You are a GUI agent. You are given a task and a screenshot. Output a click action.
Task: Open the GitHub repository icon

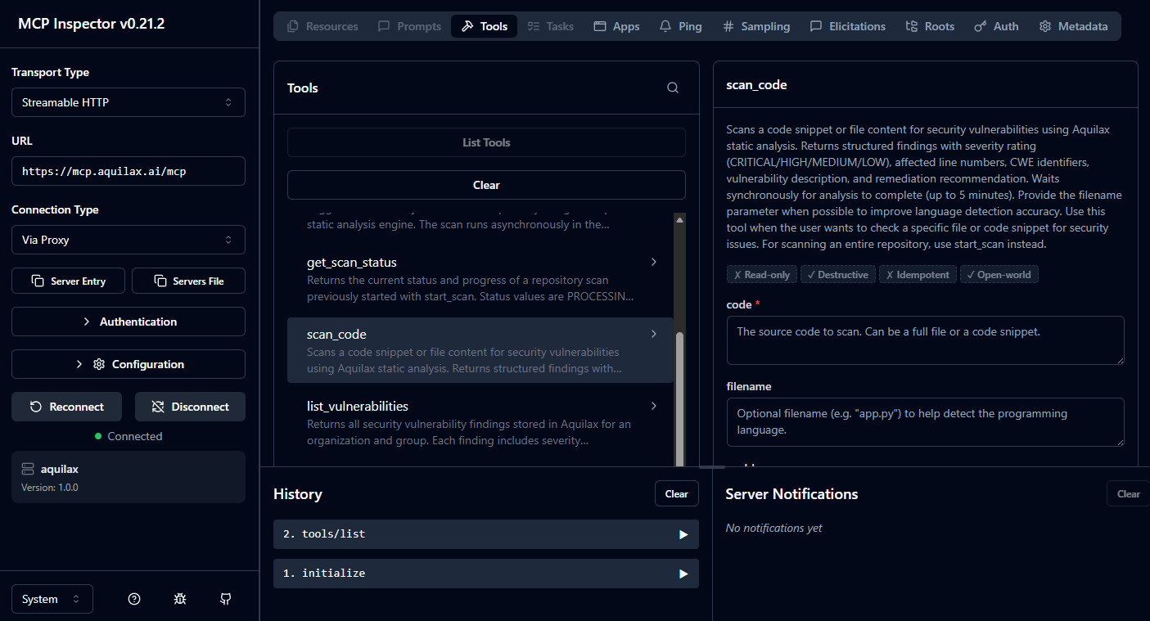click(x=226, y=599)
